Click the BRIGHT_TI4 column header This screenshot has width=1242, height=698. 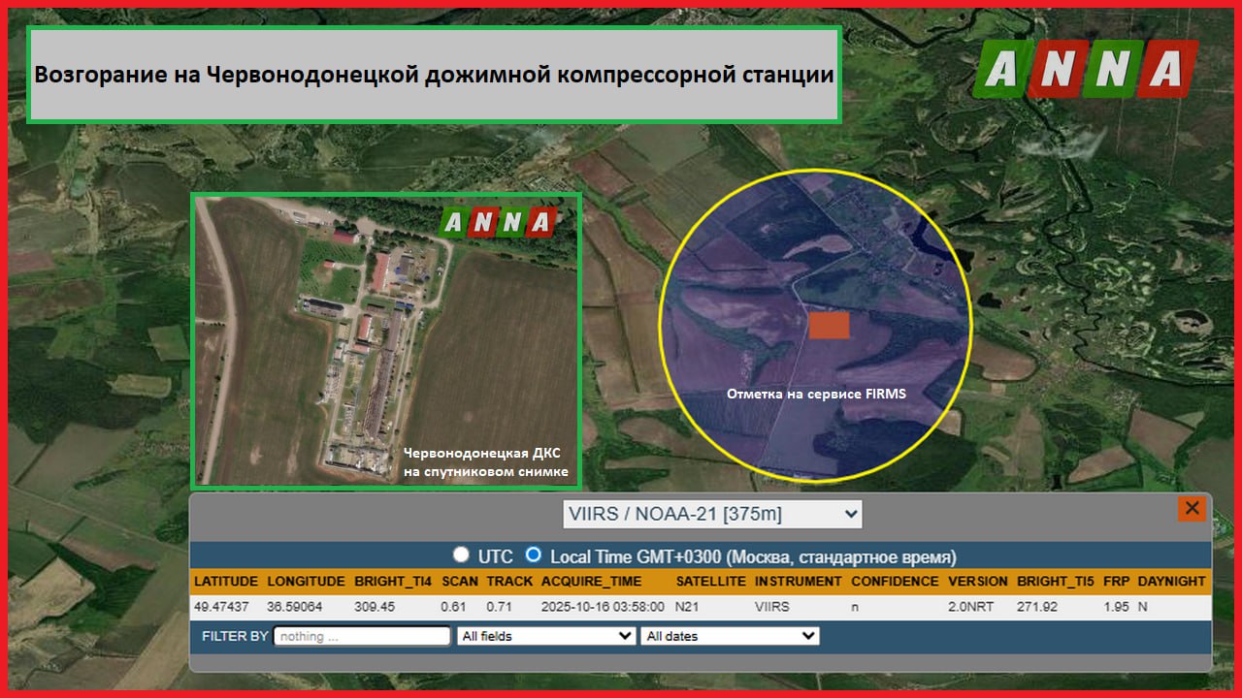[x=393, y=582]
